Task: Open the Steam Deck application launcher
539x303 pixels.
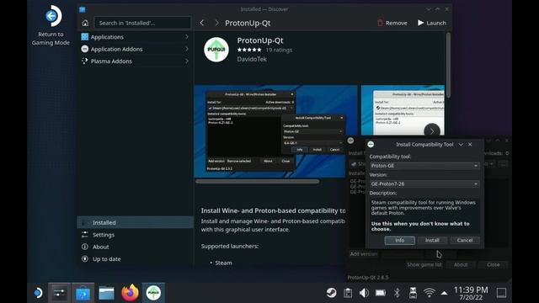Action: [38, 293]
